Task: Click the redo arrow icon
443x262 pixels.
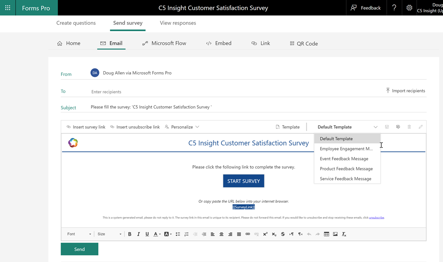Action: pyautogui.click(x=318, y=234)
